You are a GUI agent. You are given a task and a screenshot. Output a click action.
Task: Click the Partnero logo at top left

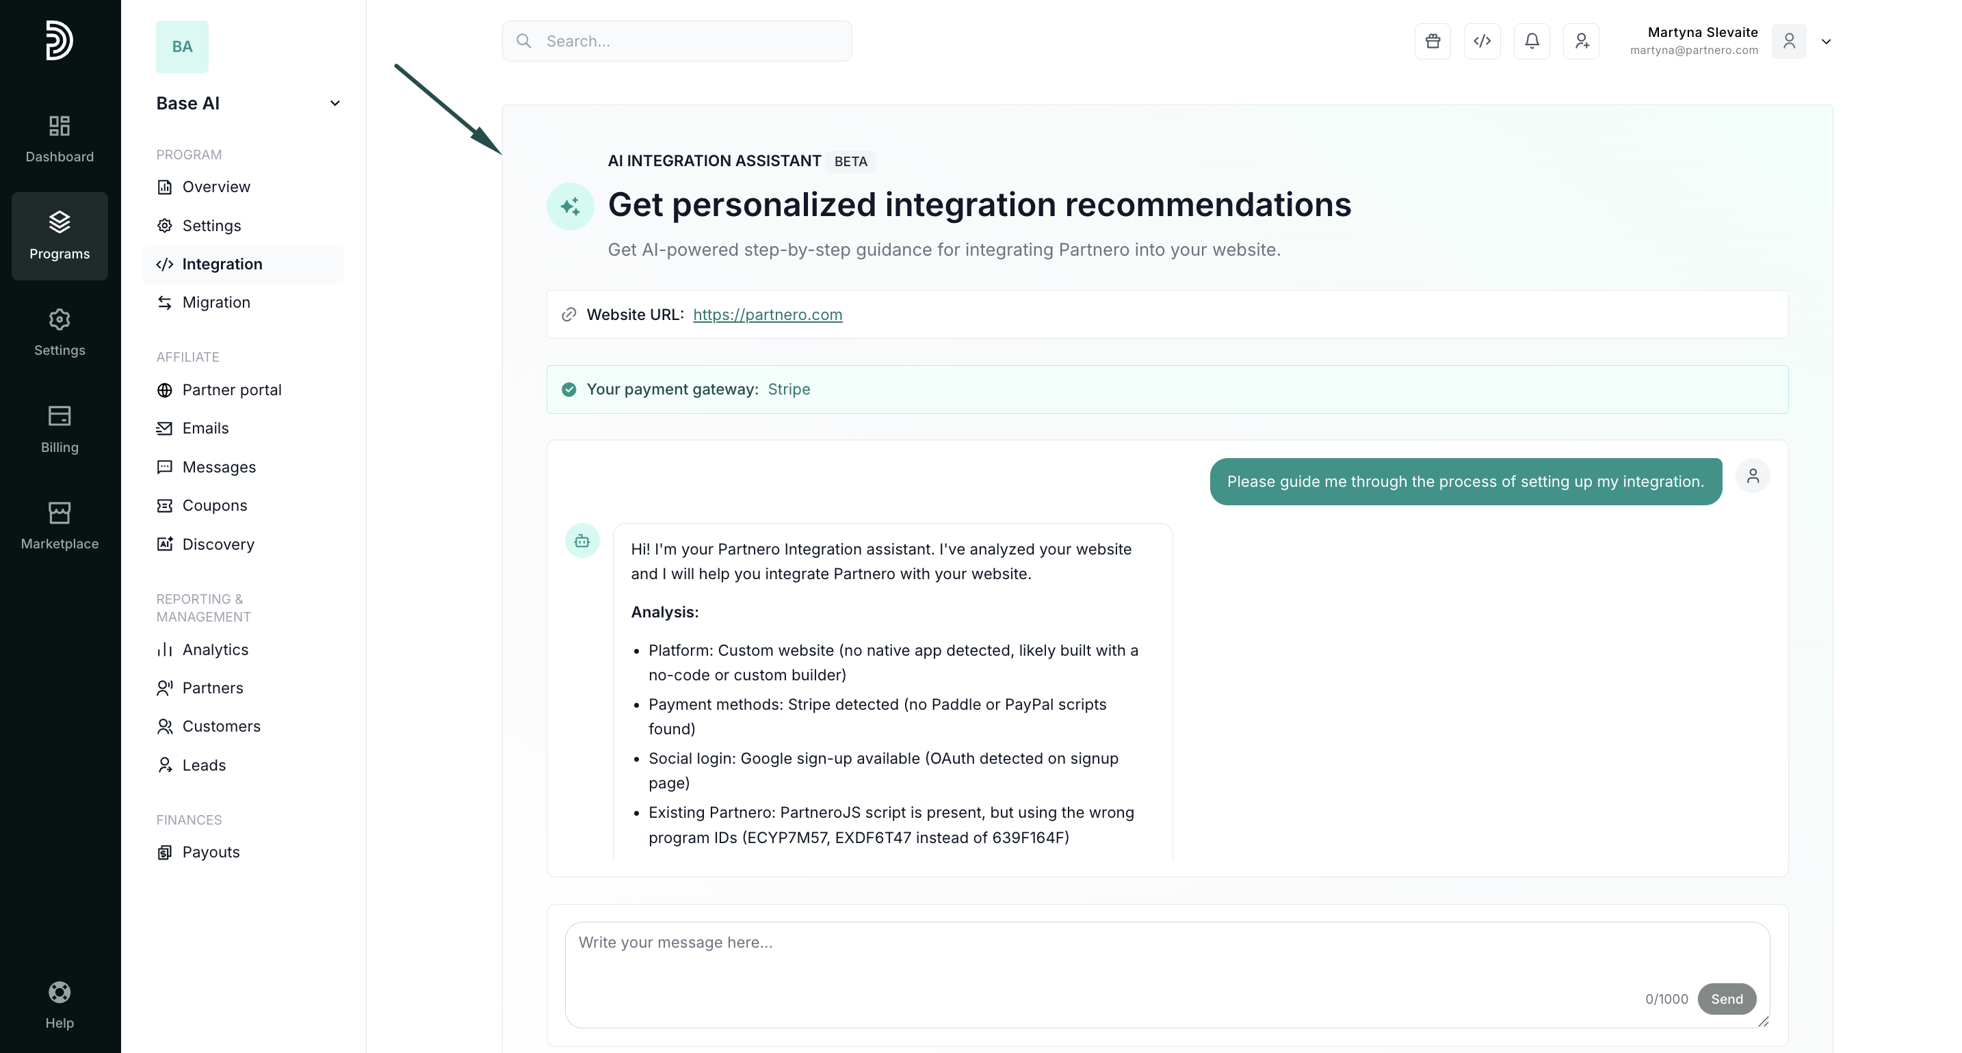(x=59, y=40)
